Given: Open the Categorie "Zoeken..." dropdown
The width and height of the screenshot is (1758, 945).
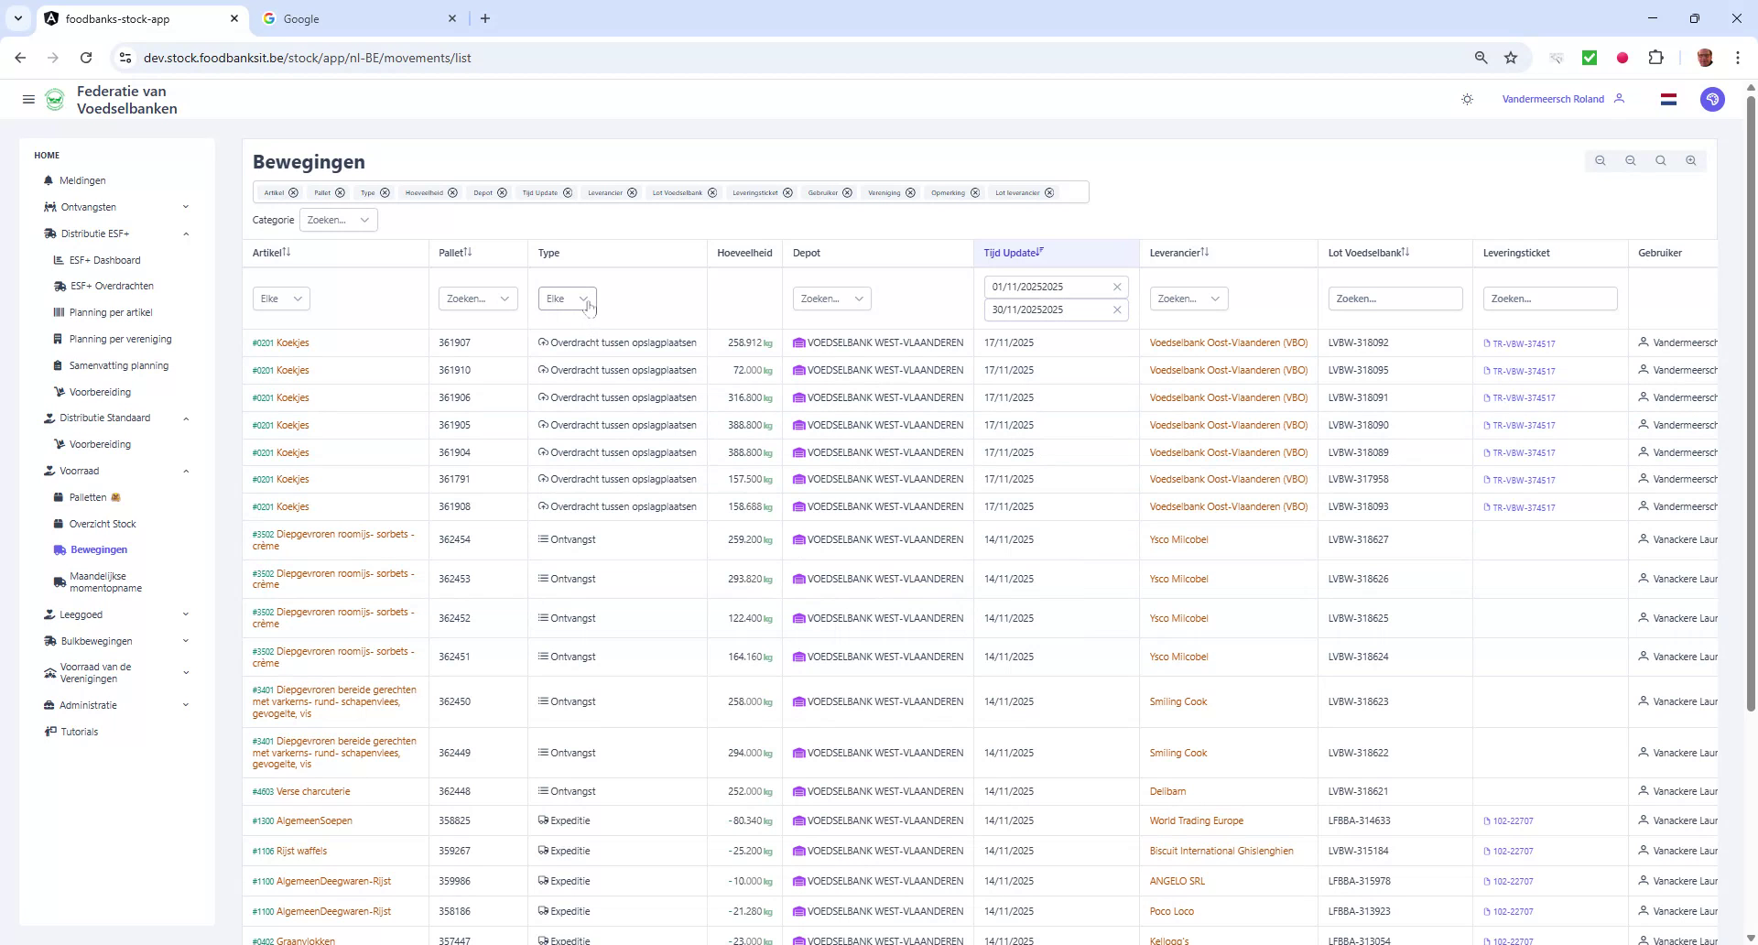Looking at the screenshot, I should click(339, 220).
